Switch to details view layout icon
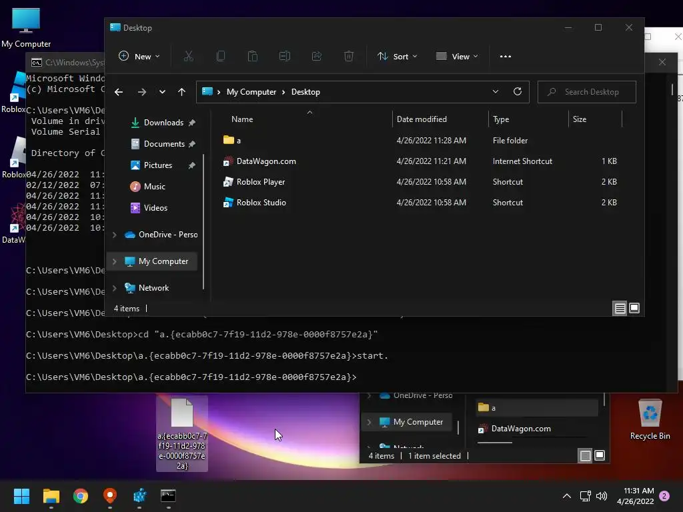 [620, 308]
